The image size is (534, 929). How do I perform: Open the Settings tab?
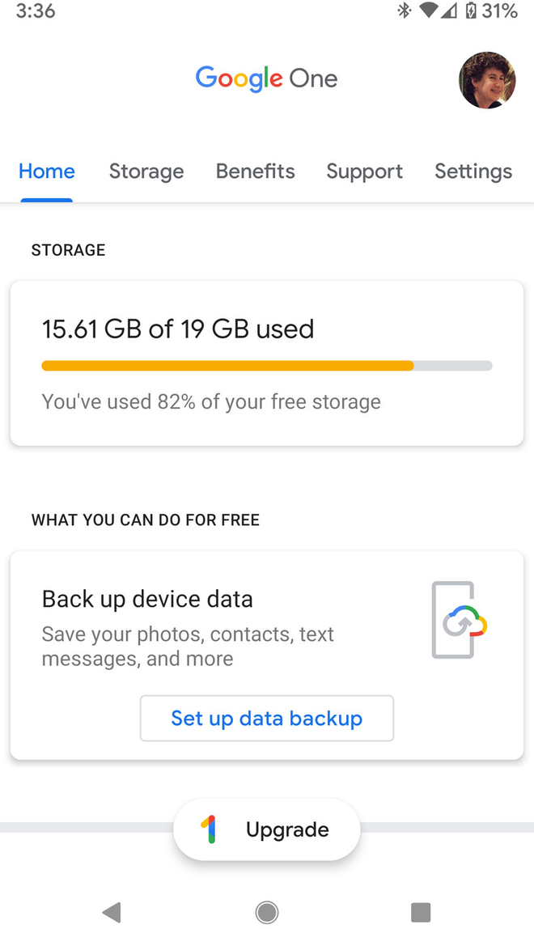point(473,172)
